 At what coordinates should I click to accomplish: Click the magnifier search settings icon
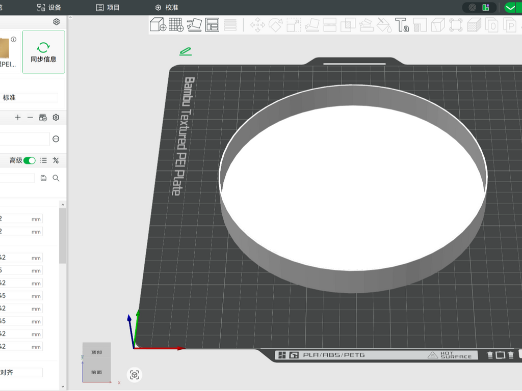[56, 178]
